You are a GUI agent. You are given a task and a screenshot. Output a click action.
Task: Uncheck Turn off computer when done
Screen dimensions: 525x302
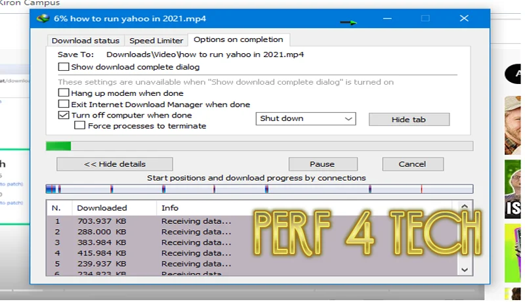(x=63, y=115)
